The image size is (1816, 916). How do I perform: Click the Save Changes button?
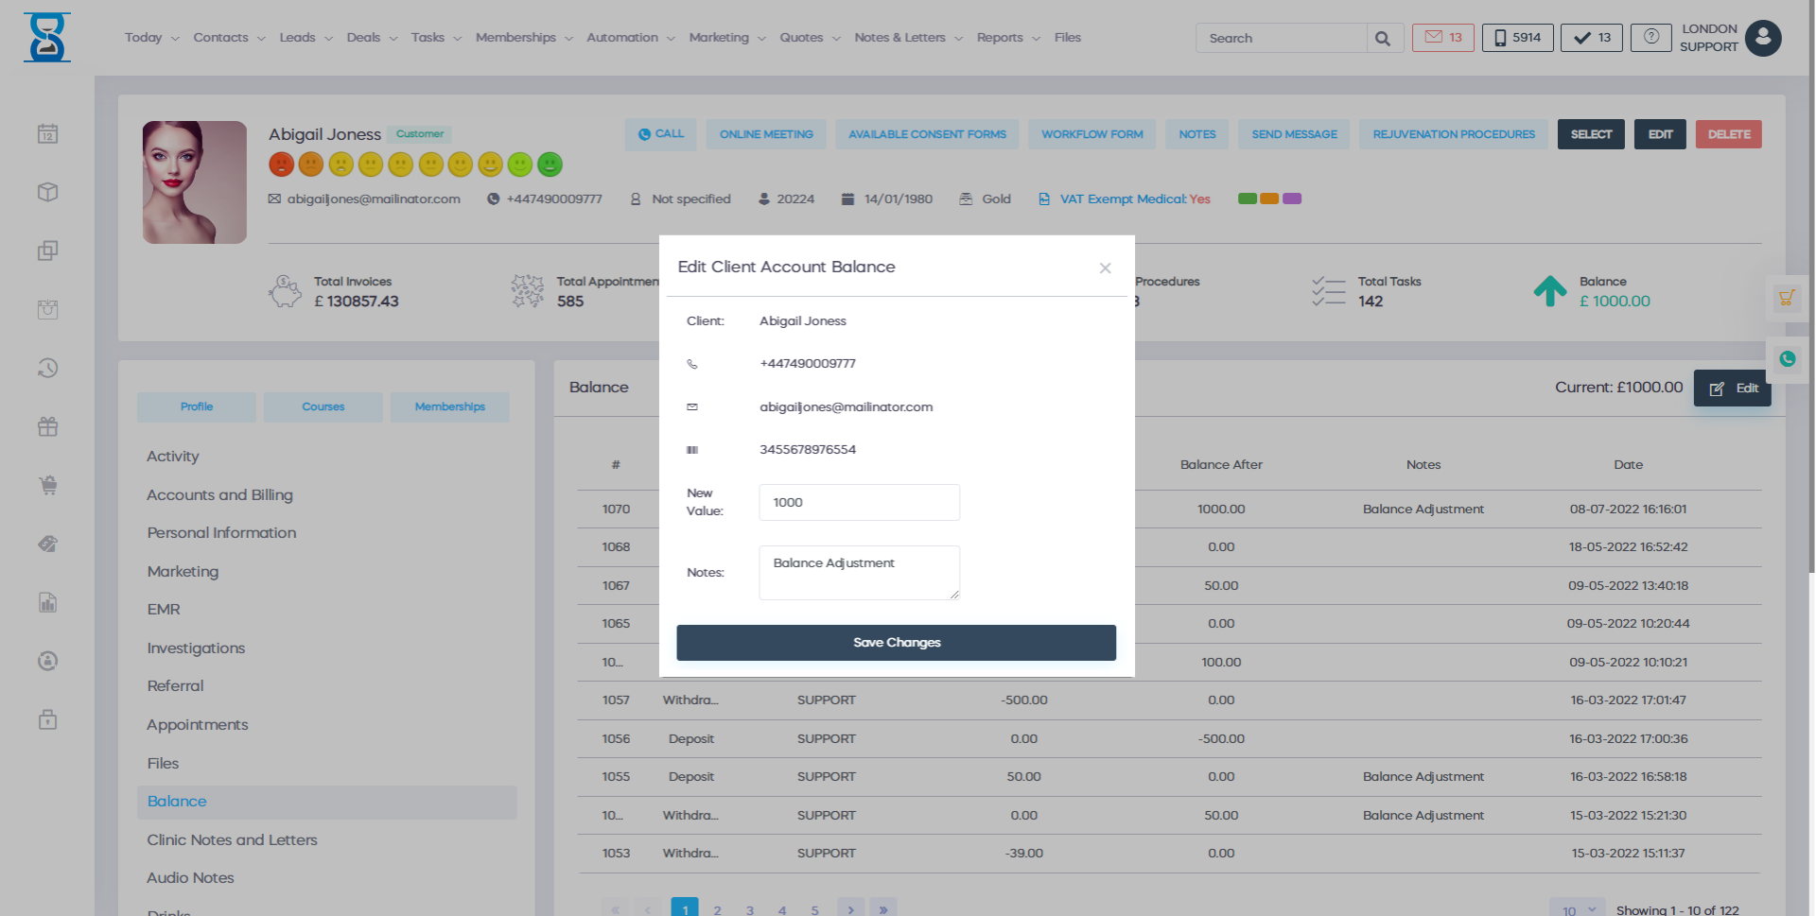click(x=896, y=643)
